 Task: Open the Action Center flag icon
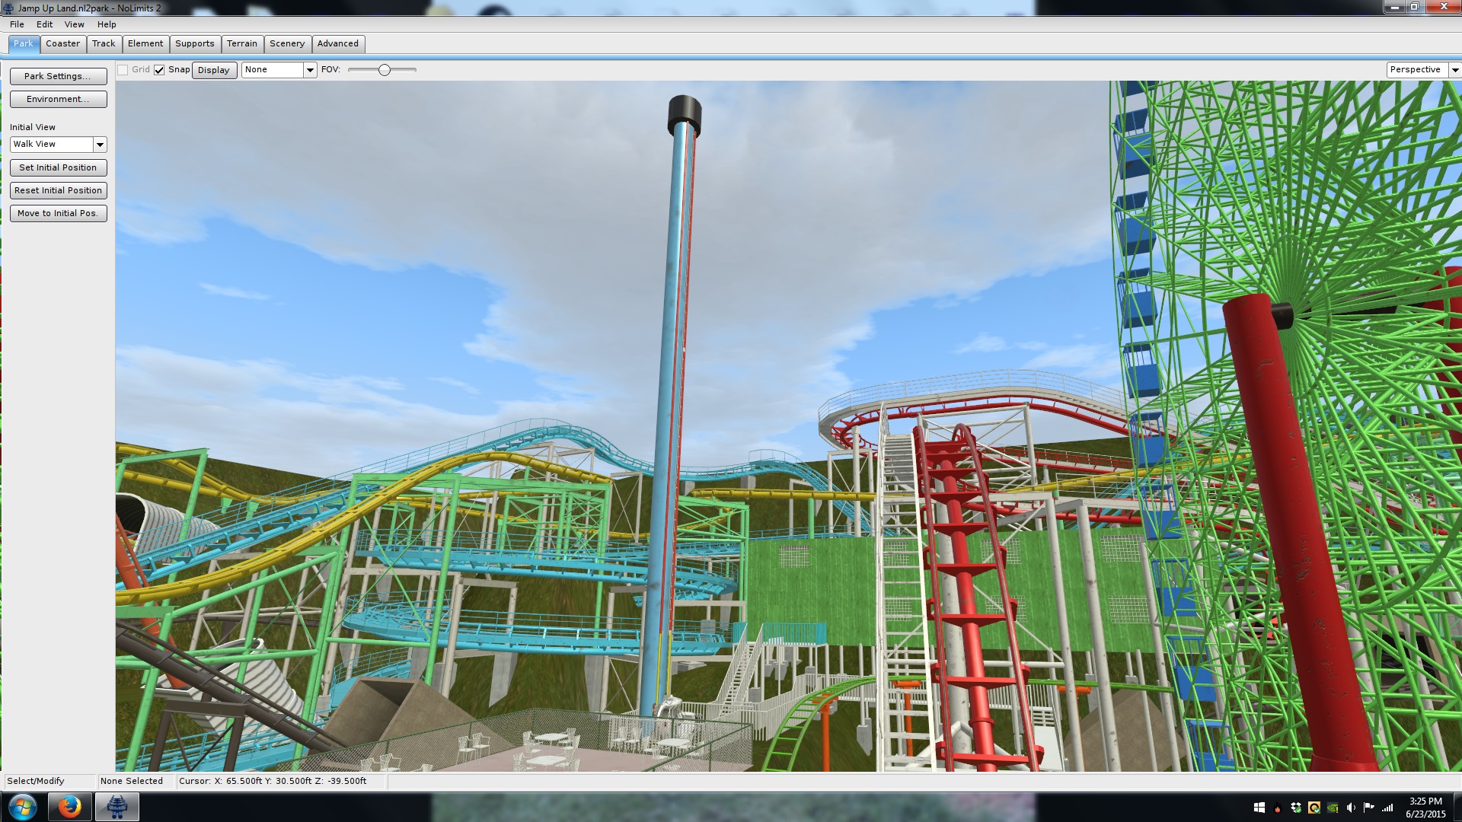(1368, 808)
